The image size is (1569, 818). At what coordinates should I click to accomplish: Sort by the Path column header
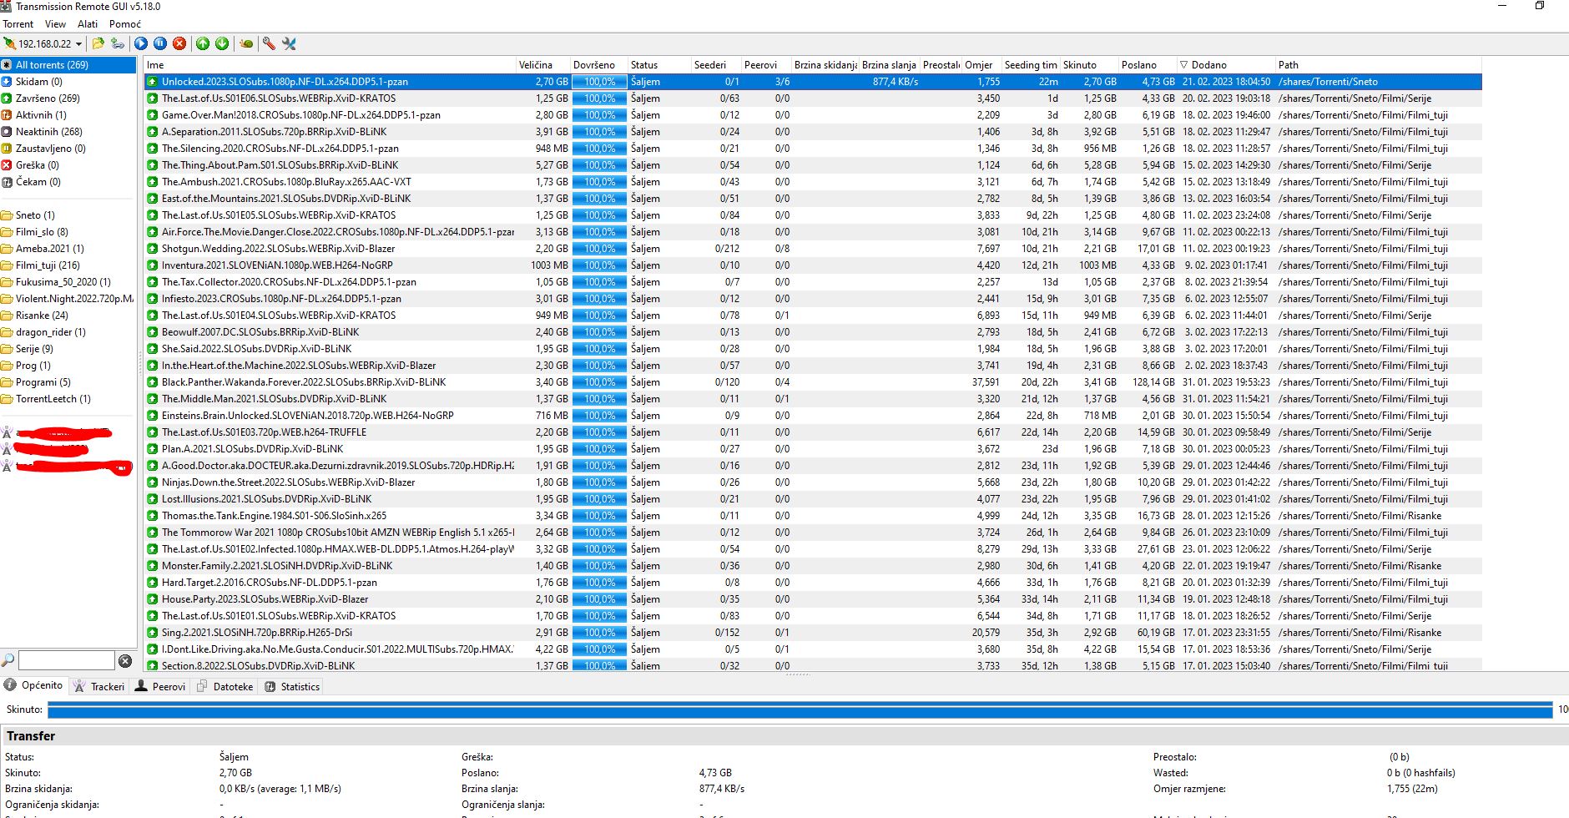(x=1378, y=65)
